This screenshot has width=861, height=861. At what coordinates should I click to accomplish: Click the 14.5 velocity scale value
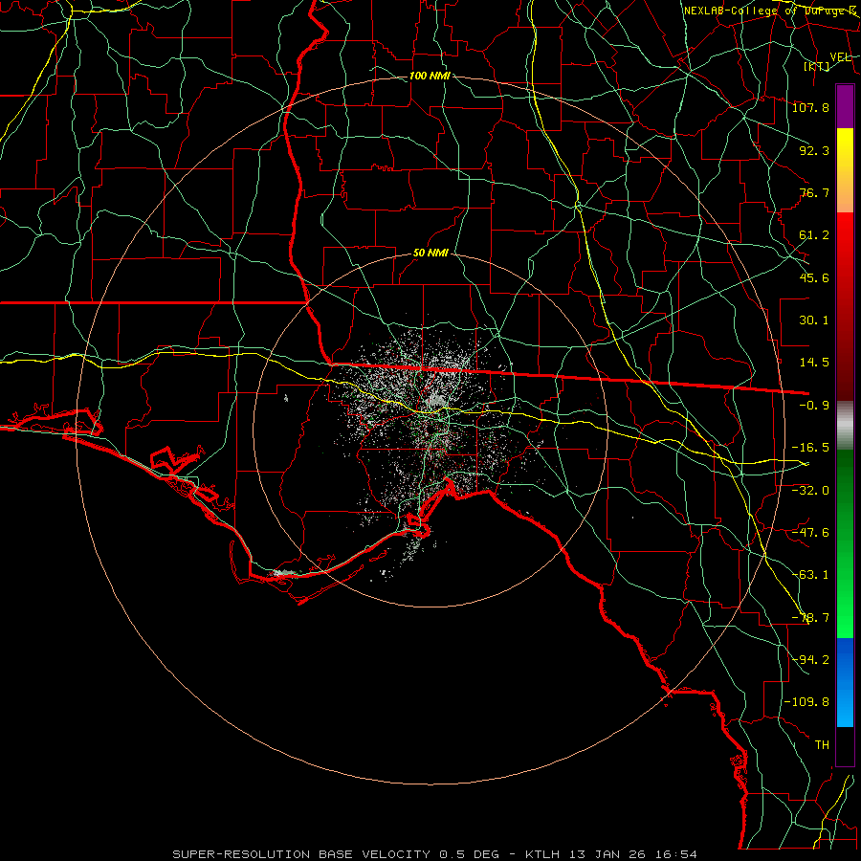pyautogui.click(x=814, y=363)
